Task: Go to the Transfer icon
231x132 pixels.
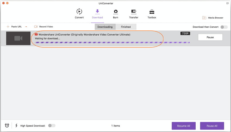Action: click(x=133, y=12)
